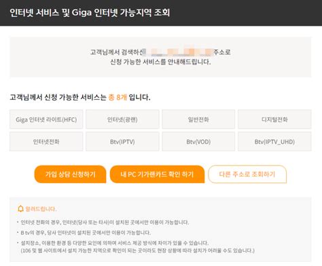322x266 pixels.
Task: Click the notice line about 인터넷 전화의 경우
Action: [105, 223]
